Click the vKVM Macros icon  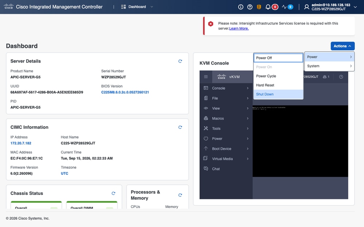click(206, 118)
